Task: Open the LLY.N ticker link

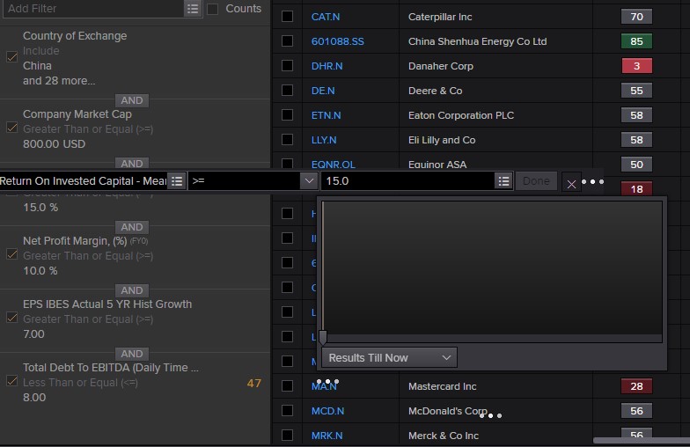Action: click(x=324, y=140)
